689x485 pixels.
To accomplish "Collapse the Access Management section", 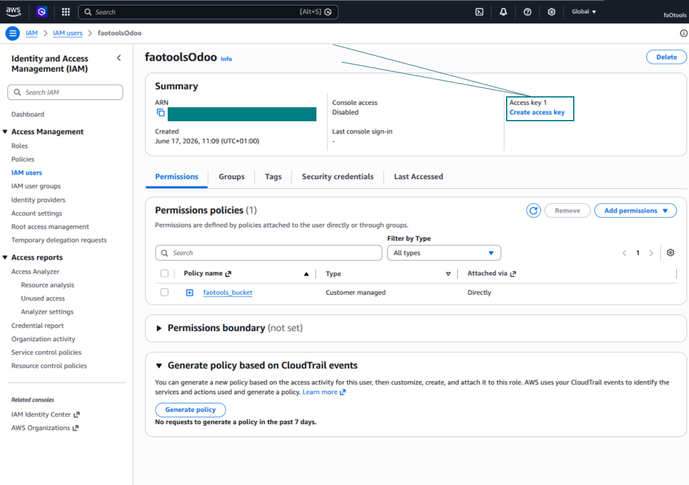I will (x=5, y=132).
